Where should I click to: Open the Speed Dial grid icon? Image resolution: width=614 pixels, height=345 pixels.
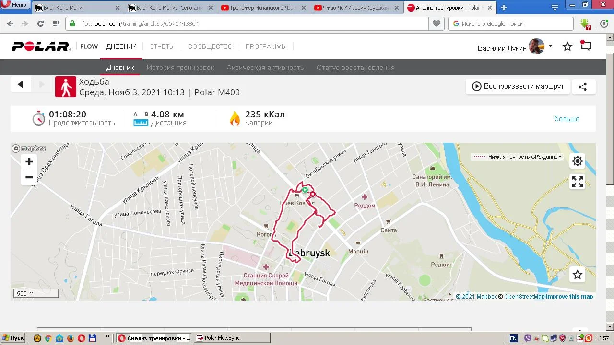coord(56,23)
